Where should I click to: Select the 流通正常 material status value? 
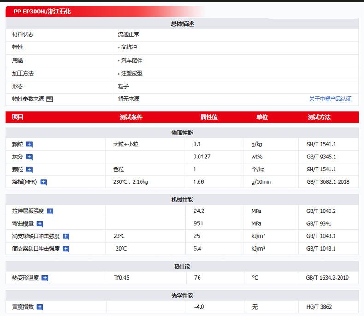click(x=129, y=35)
